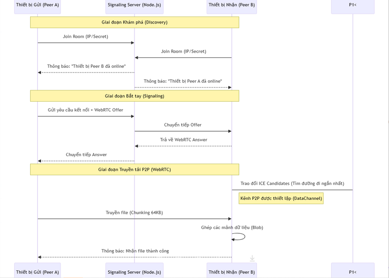Click the Trả về WebRTC Answer label

183,140
